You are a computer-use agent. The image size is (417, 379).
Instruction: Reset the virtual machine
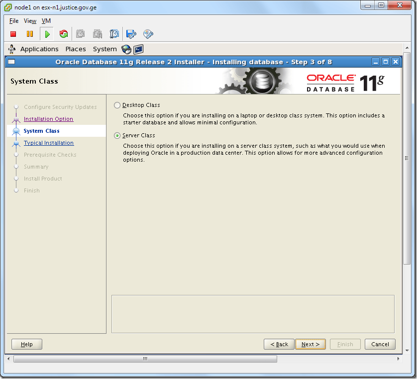pos(63,33)
